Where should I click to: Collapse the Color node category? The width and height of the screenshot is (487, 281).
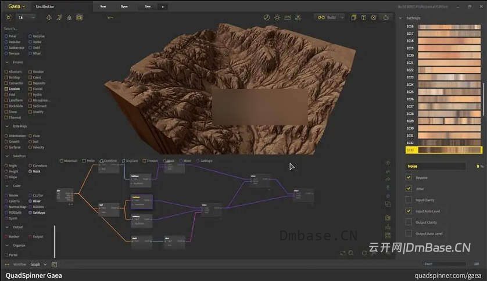[x=7, y=186]
